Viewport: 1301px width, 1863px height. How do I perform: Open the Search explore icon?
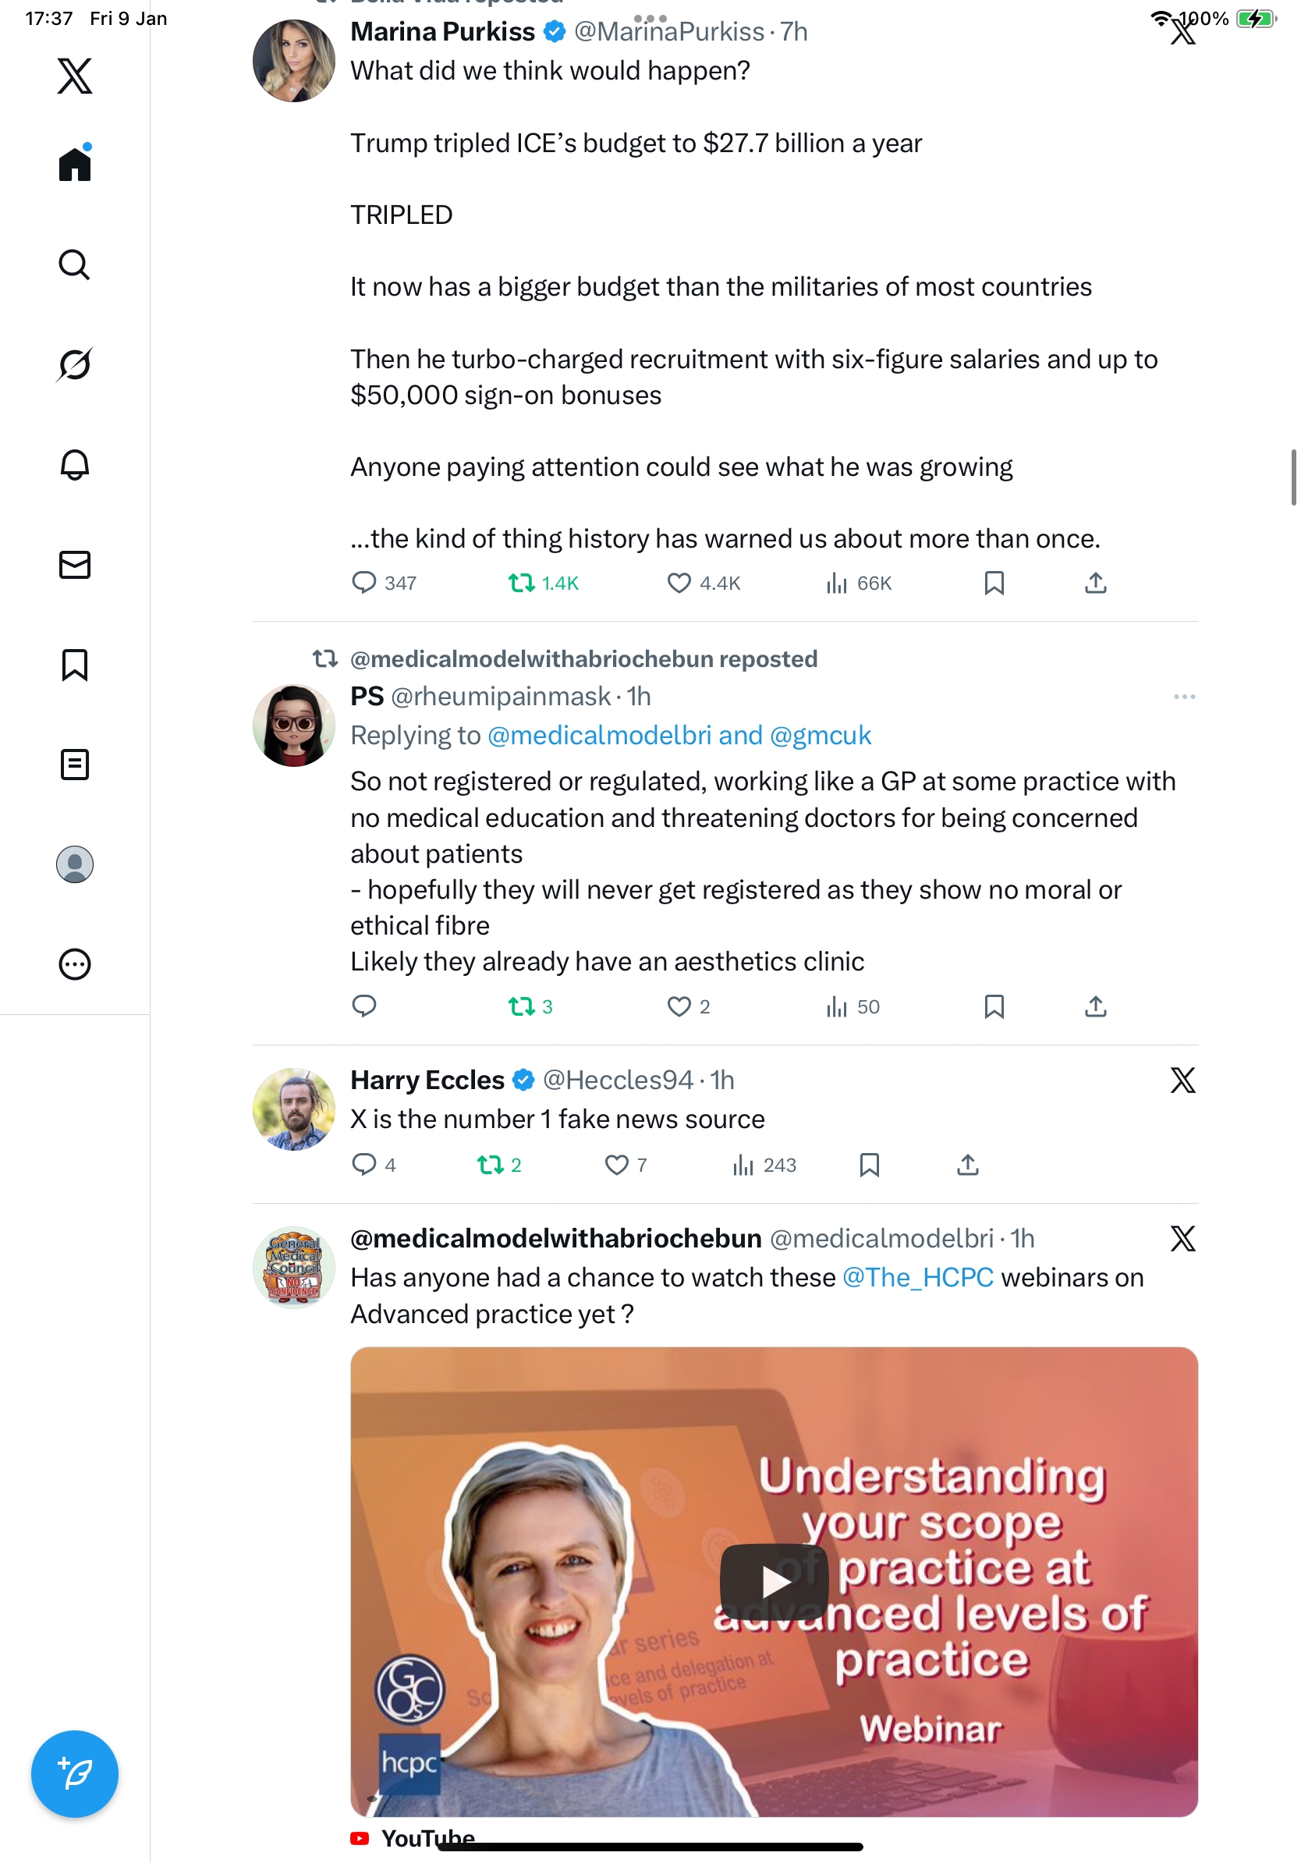coord(75,264)
